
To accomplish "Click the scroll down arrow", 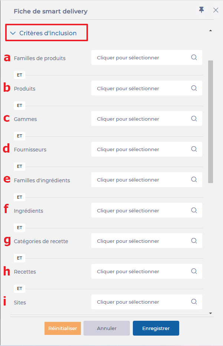I will click(x=210, y=313).
